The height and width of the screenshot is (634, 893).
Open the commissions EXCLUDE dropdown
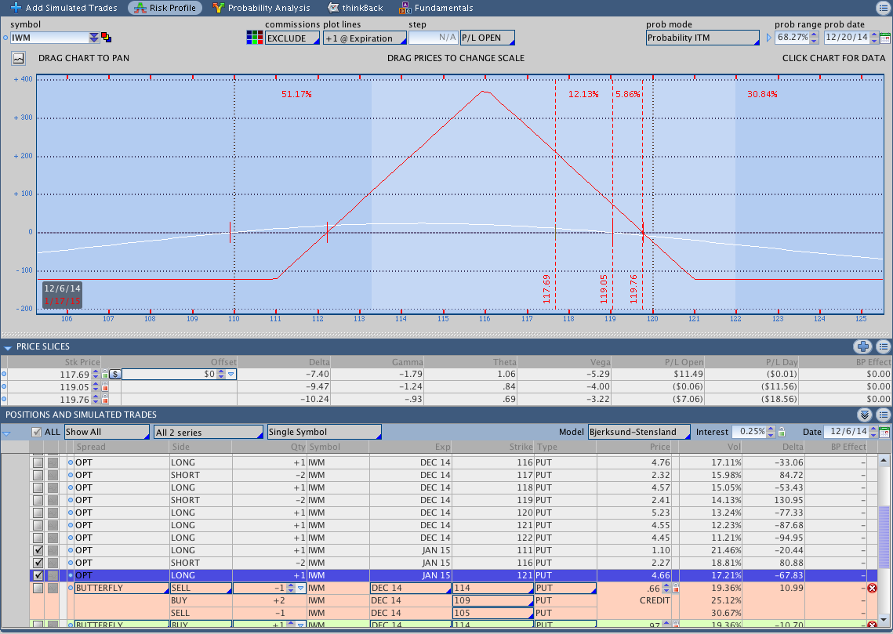[x=292, y=38]
